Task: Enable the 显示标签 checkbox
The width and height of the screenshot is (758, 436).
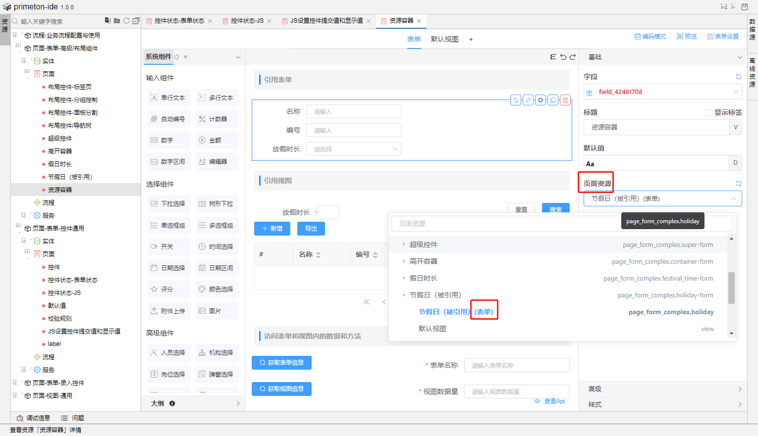Action: 709,113
